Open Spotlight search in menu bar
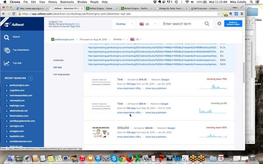The image size is (263, 164). [251, 2]
